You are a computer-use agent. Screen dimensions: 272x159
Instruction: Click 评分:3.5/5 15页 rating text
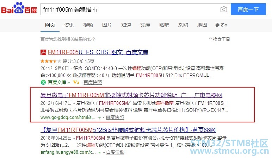[79, 61]
